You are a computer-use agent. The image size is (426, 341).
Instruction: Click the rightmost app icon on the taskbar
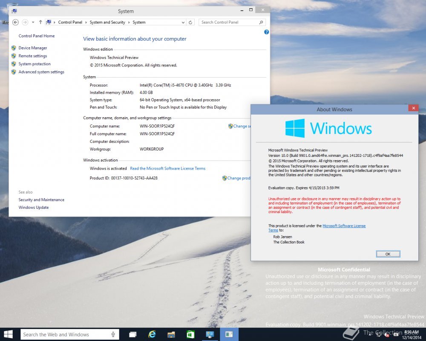click(x=229, y=334)
